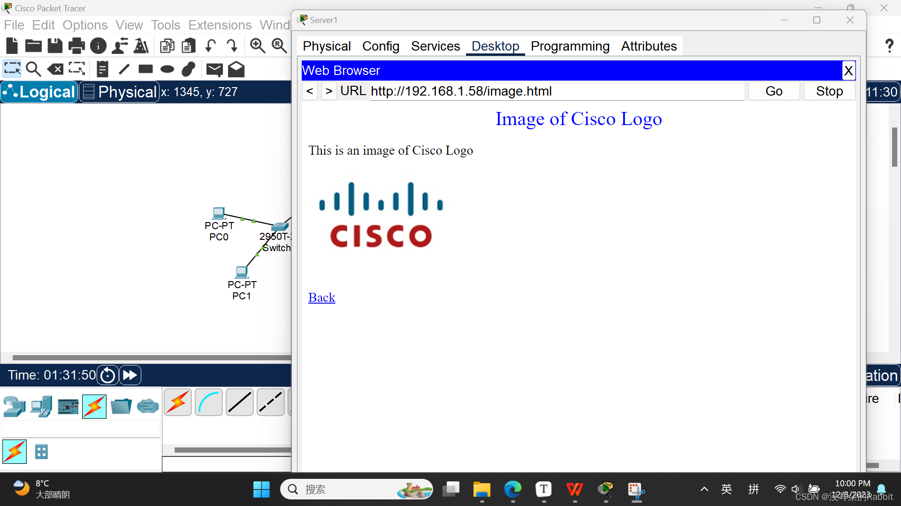Open Microsoft Edge from the taskbar
Image resolution: width=901 pixels, height=506 pixels.
(x=513, y=490)
